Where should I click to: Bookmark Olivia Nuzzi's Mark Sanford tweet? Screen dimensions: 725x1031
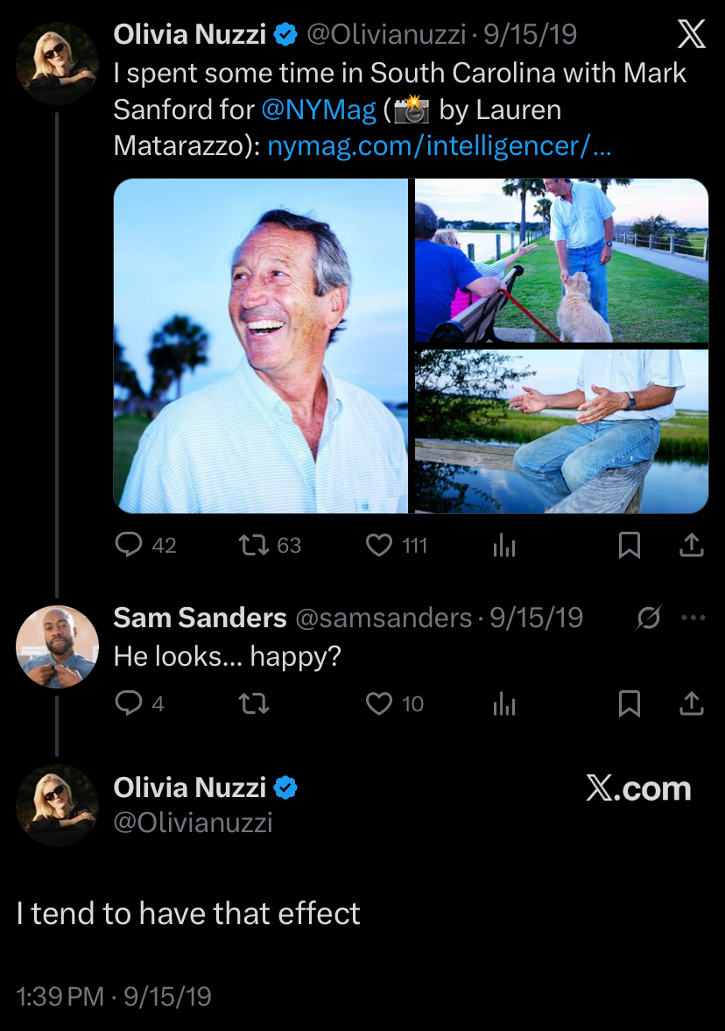(629, 546)
